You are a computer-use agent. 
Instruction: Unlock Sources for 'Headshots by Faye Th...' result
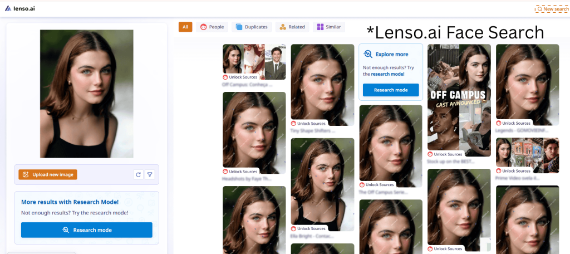tap(240, 172)
